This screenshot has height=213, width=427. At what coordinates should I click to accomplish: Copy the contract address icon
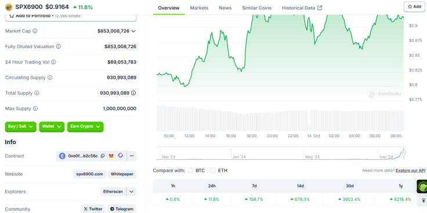pyautogui.click(x=103, y=156)
